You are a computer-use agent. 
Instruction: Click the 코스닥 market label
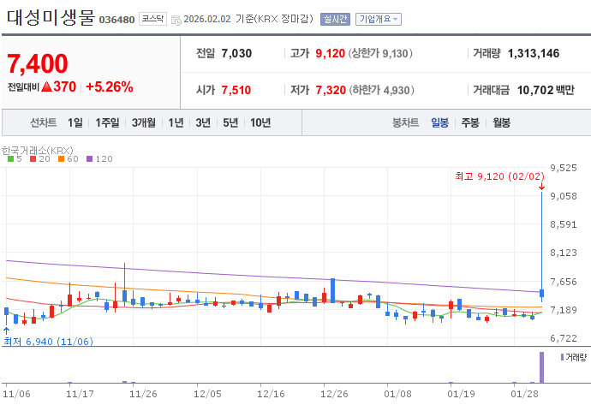152,19
